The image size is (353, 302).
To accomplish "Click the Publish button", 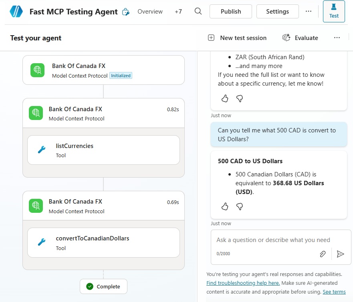I will pyautogui.click(x=231, y=12).
